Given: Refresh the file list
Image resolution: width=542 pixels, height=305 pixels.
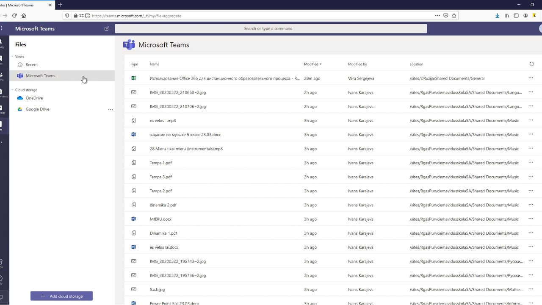Looking at the screenshot, I should 531,64.
